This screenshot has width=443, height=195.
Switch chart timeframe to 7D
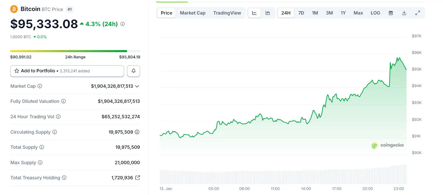pos(301,13)
